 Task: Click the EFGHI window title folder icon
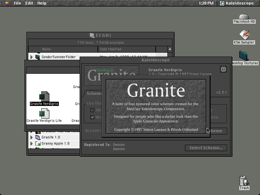(x=92, y=35)
